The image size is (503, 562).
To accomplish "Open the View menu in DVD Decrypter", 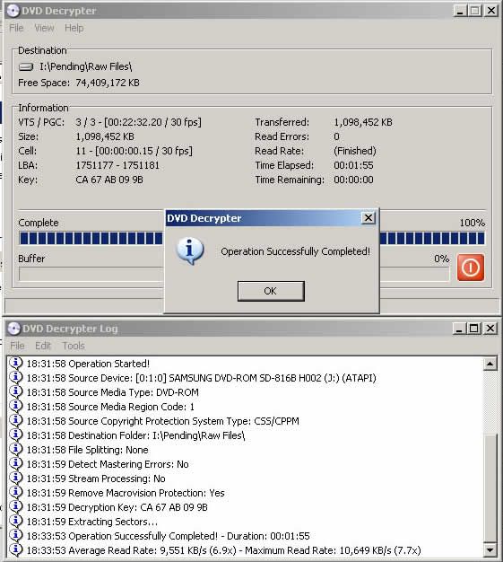I will [44, 28].
